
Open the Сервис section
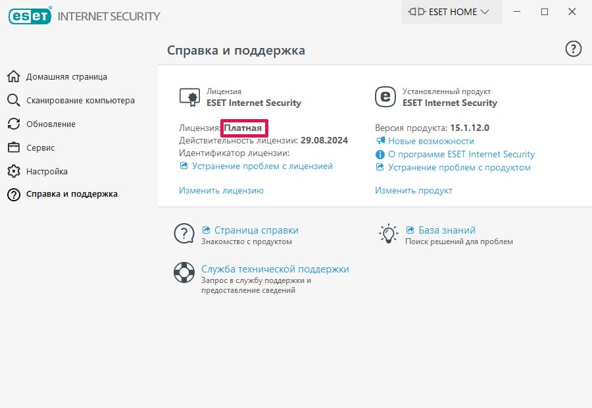coord(40,147)
